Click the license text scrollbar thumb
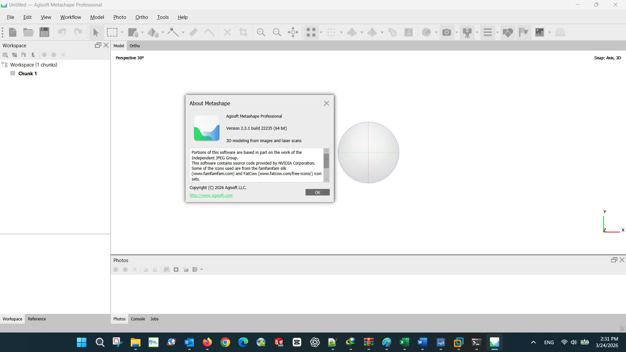The width and height of the screenshot is (626, 352). [x=326, y=161]
